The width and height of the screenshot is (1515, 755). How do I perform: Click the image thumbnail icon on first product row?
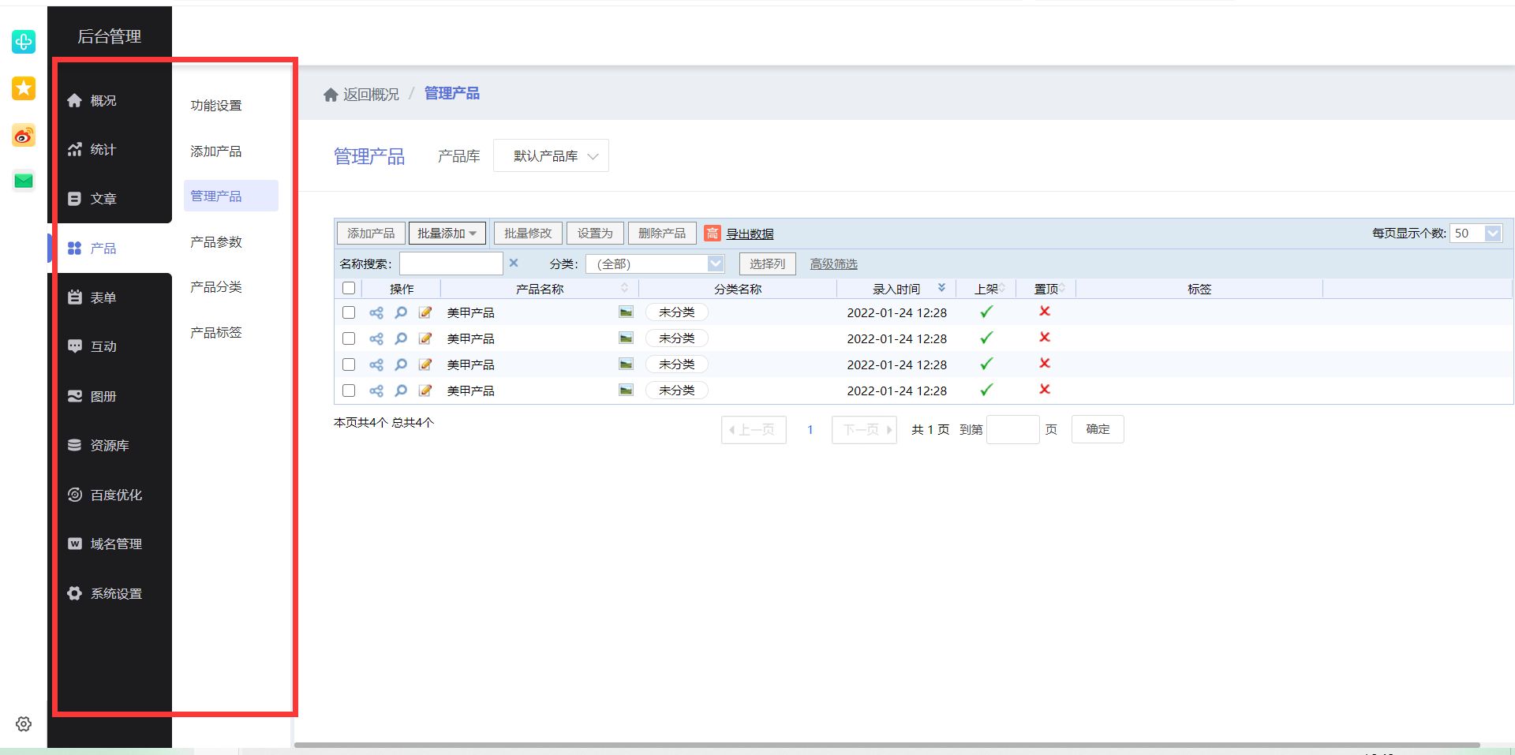[x=625, y=312]
